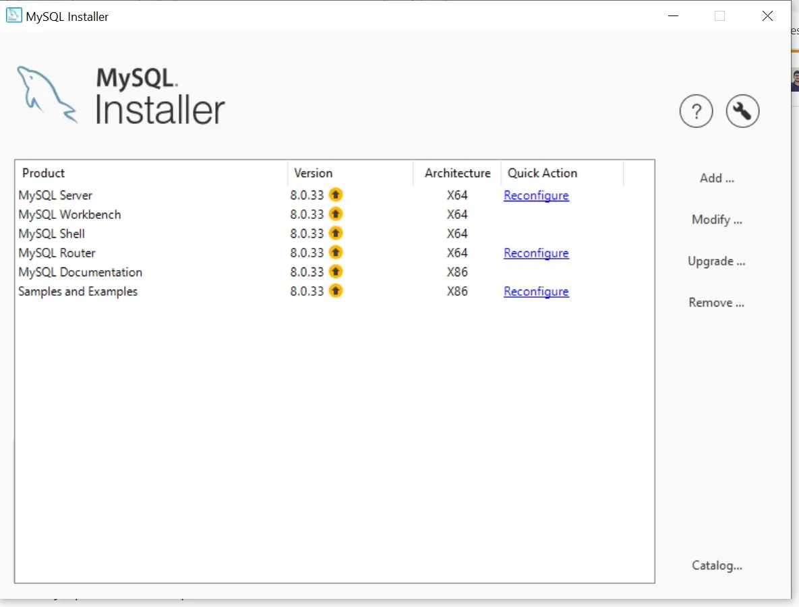This screenshot has width=799, height=607.
Task: Click the X64 architecture of MySQL Server
Action: (x=457, y=195)
